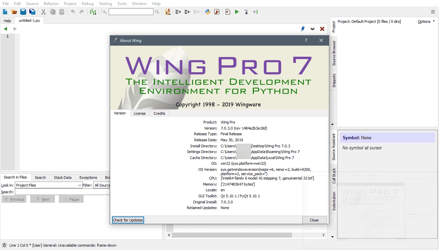
Task: Click goto-definition cursor icon in toolbar
Action: tap(104, 12)
